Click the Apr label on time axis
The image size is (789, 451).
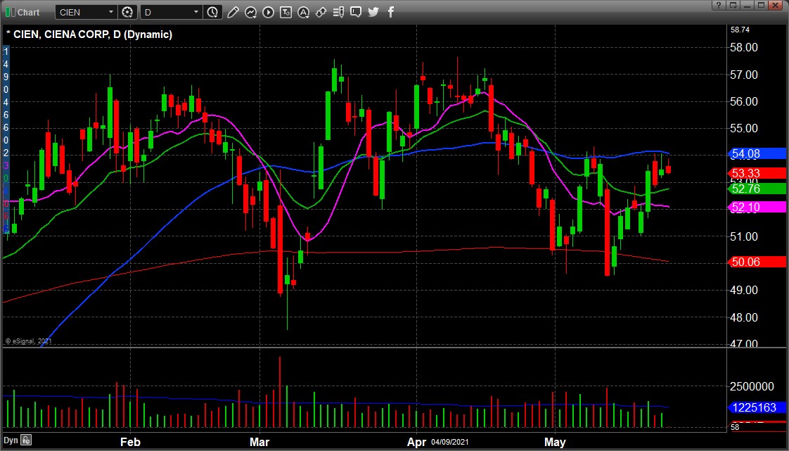coord(416,442)
